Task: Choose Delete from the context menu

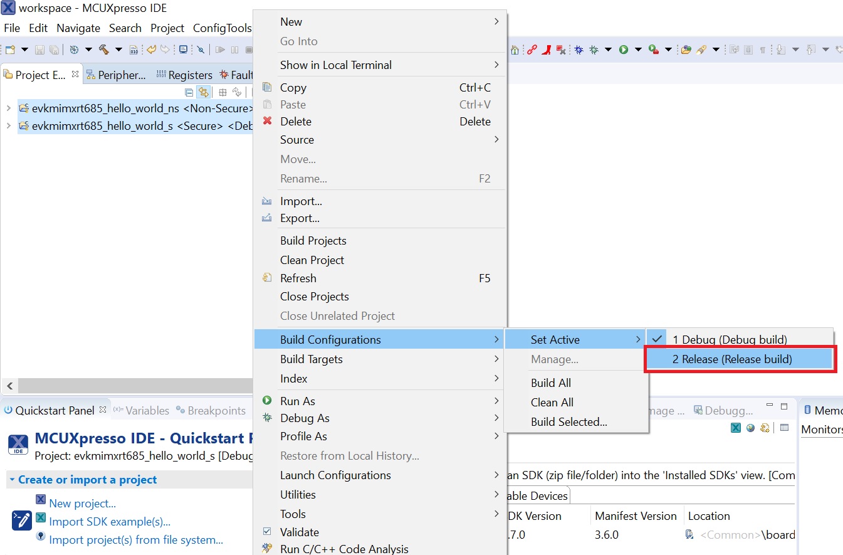Action: pos(380,122)
